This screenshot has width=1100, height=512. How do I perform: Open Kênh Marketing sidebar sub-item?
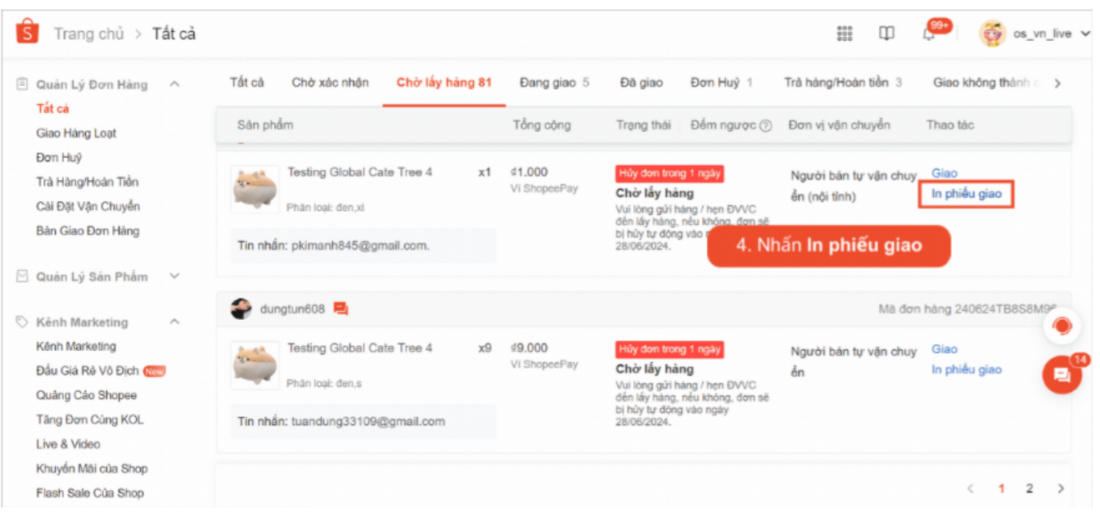pos(76,346)
